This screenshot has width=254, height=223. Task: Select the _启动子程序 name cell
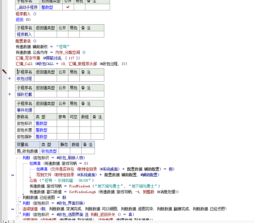[x=27, y=7]
